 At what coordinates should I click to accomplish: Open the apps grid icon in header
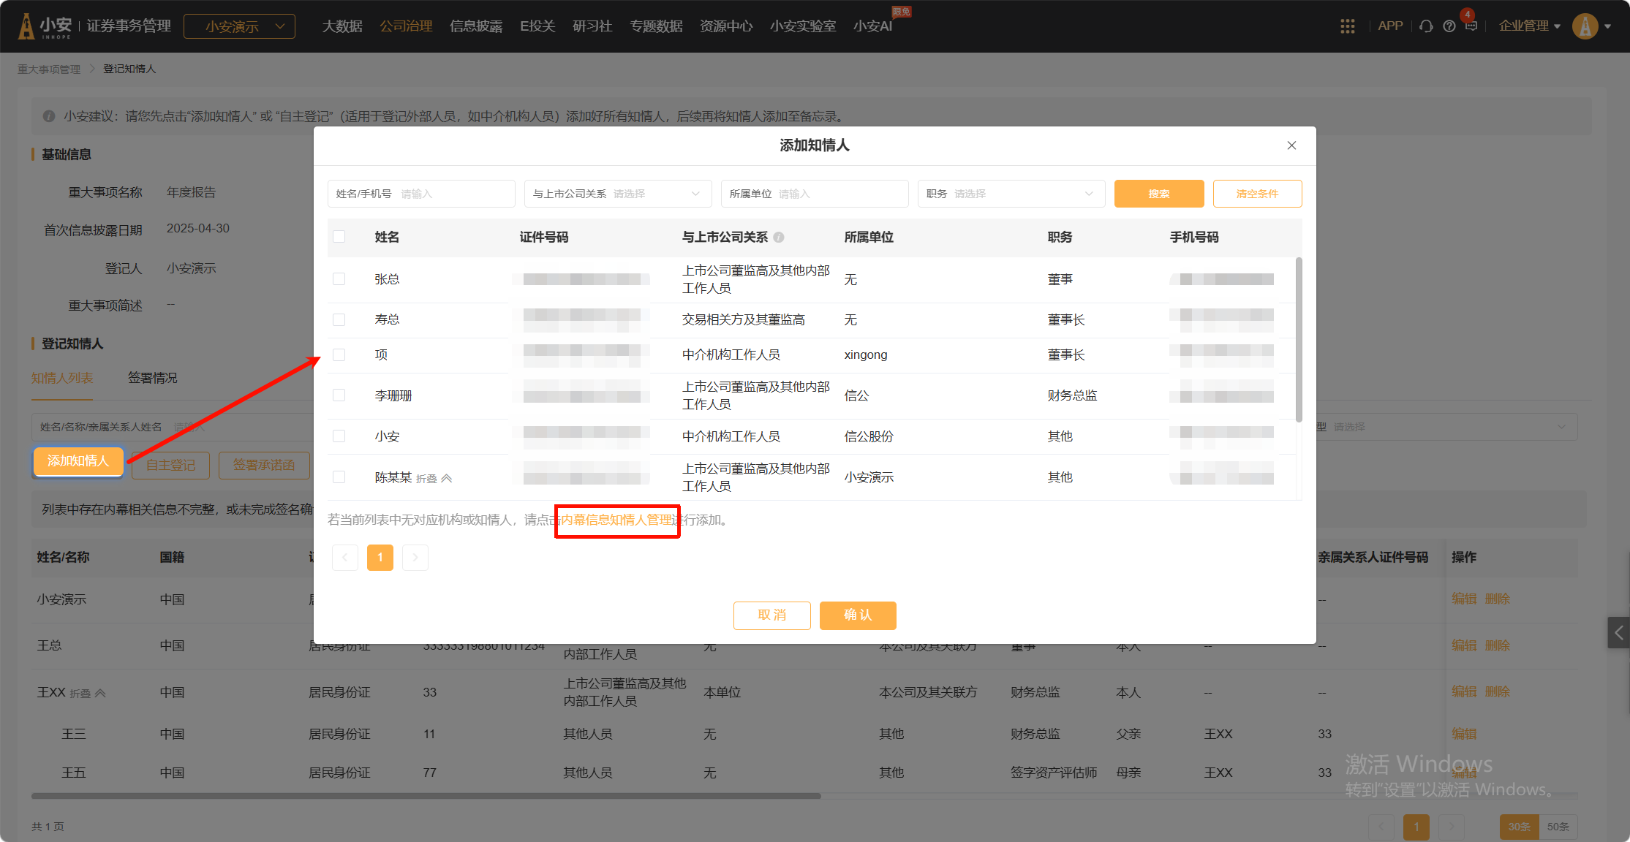[1347, 26]
